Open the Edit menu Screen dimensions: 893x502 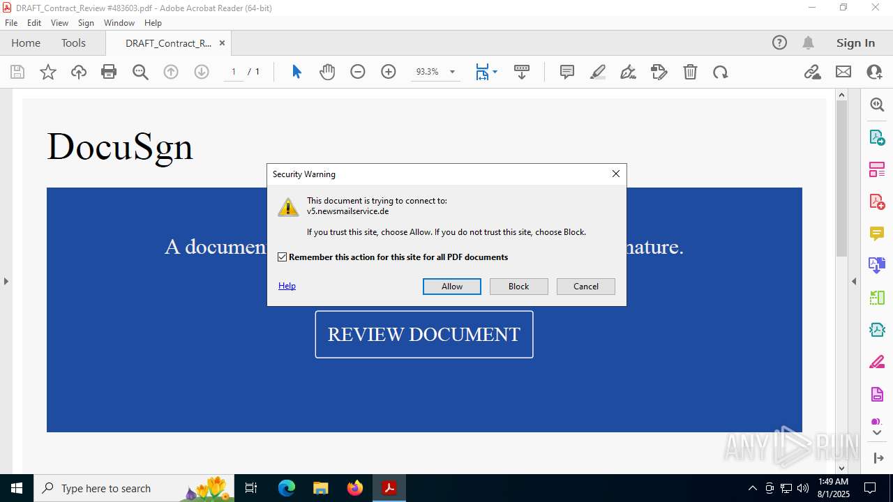point(34,23)
